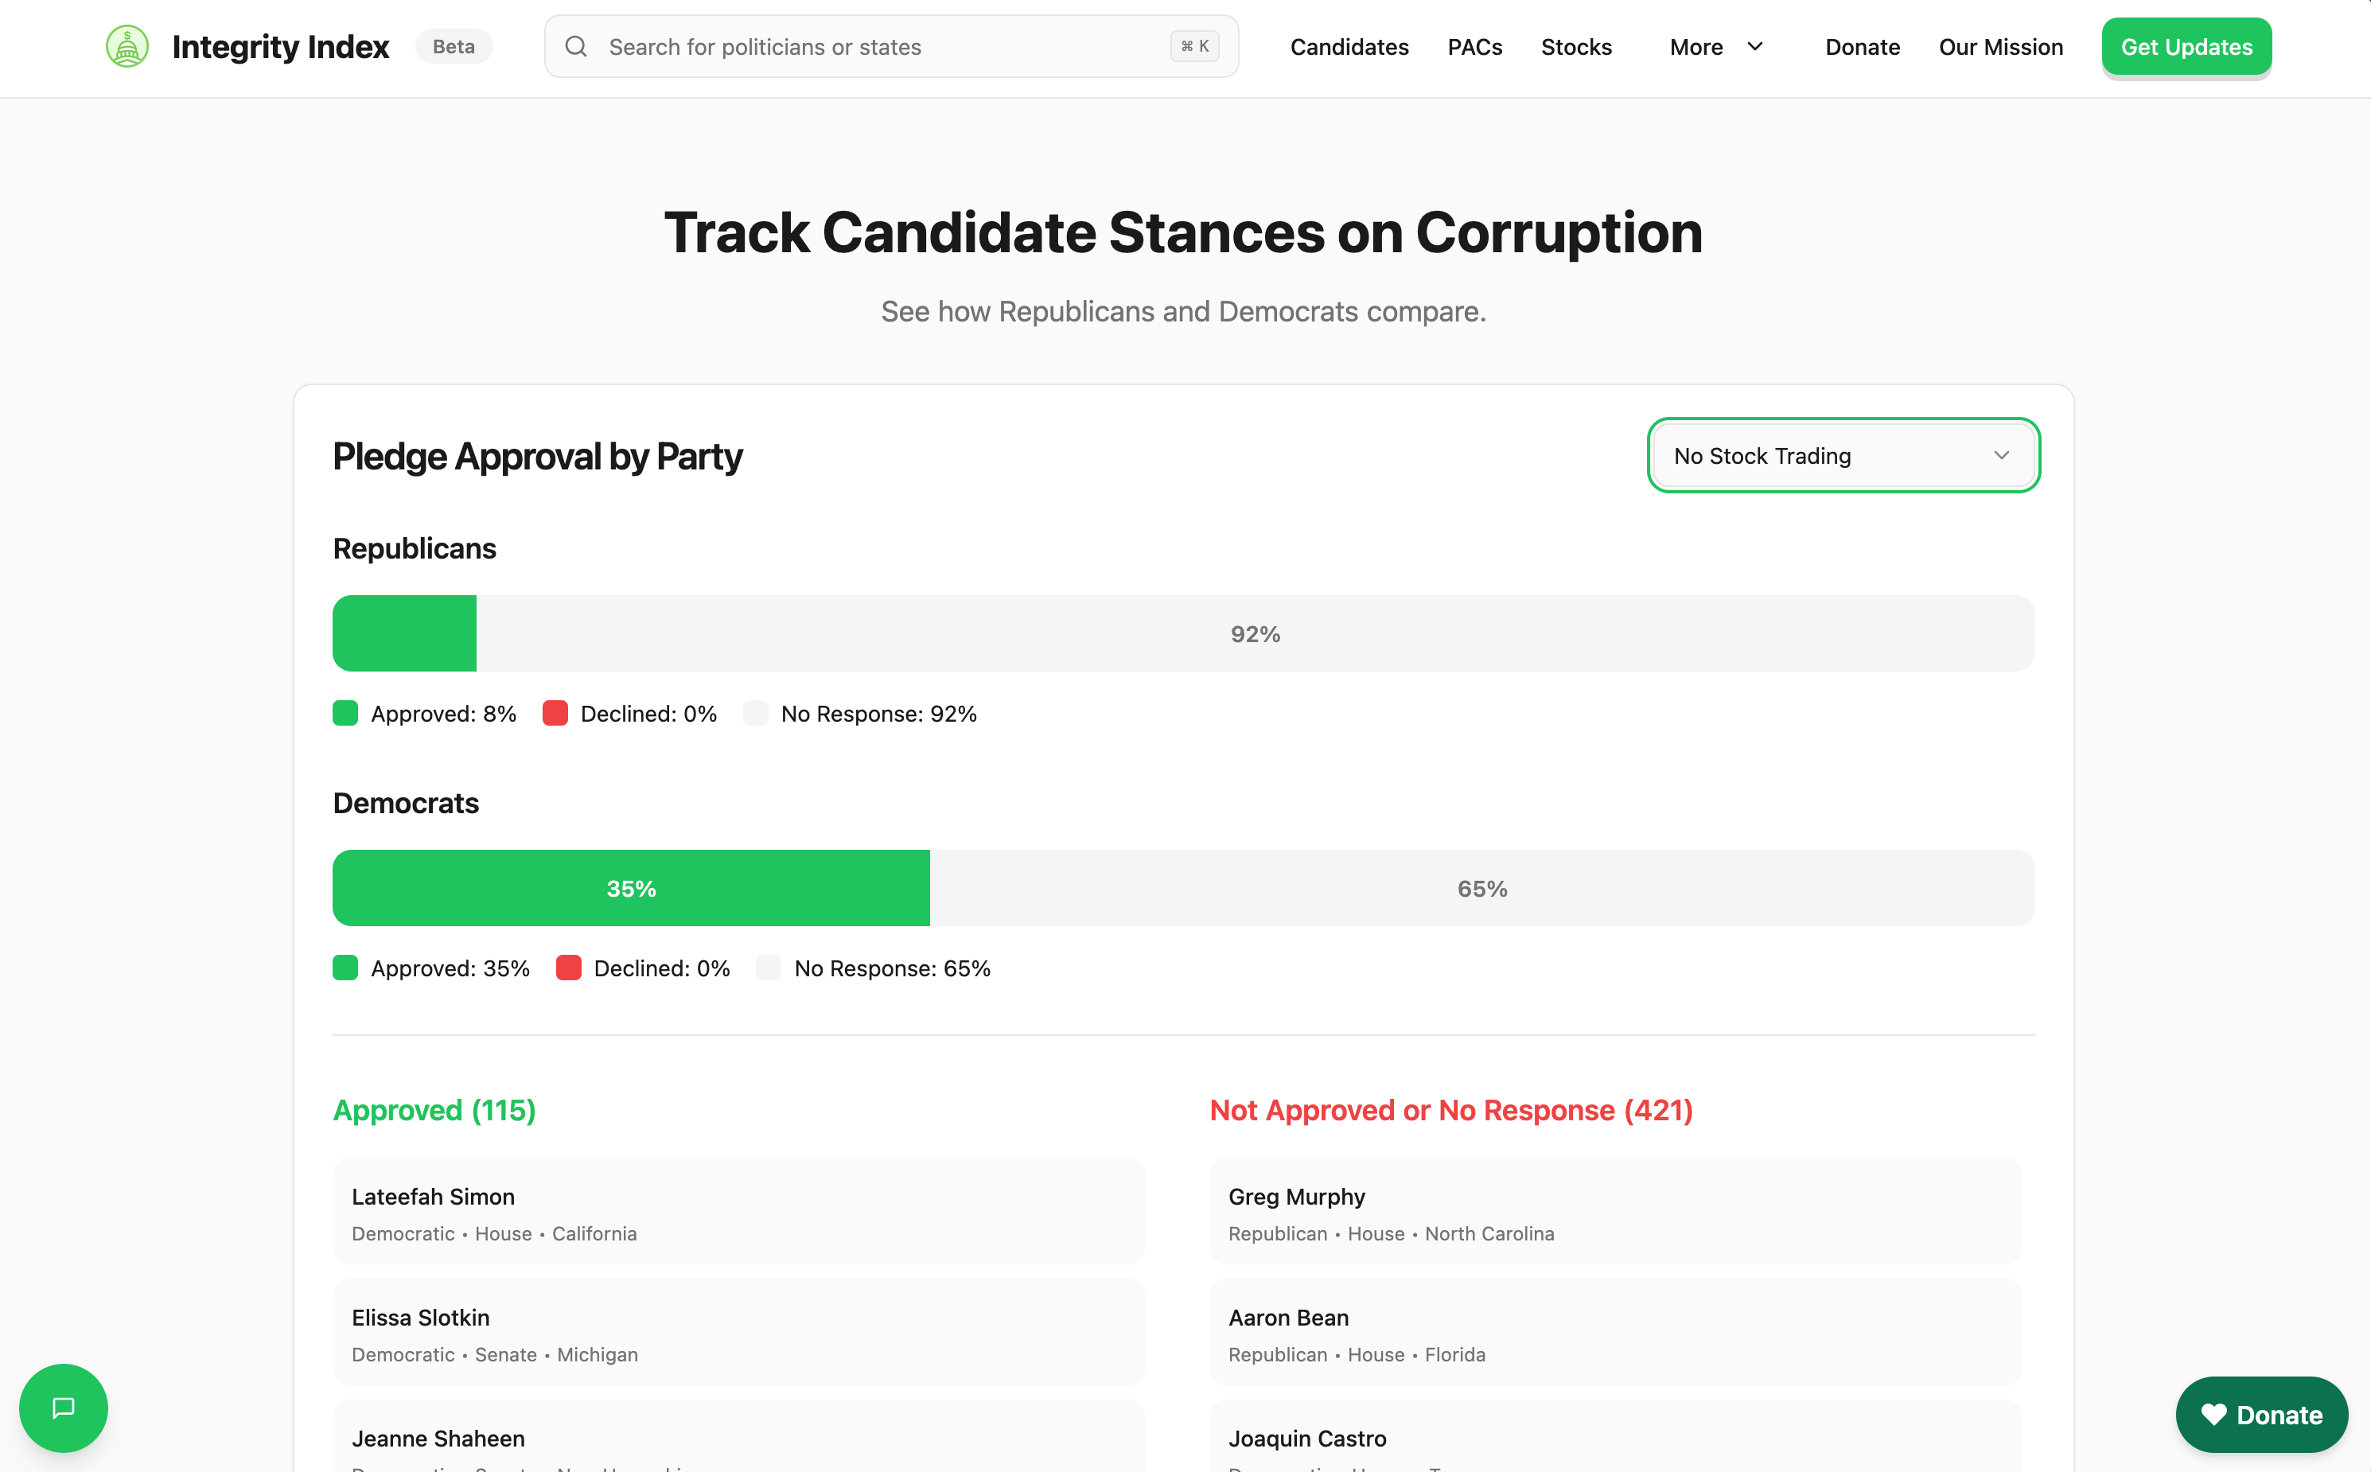
Task: Open the PACs section from the navbar
Action: [1474, 46]
